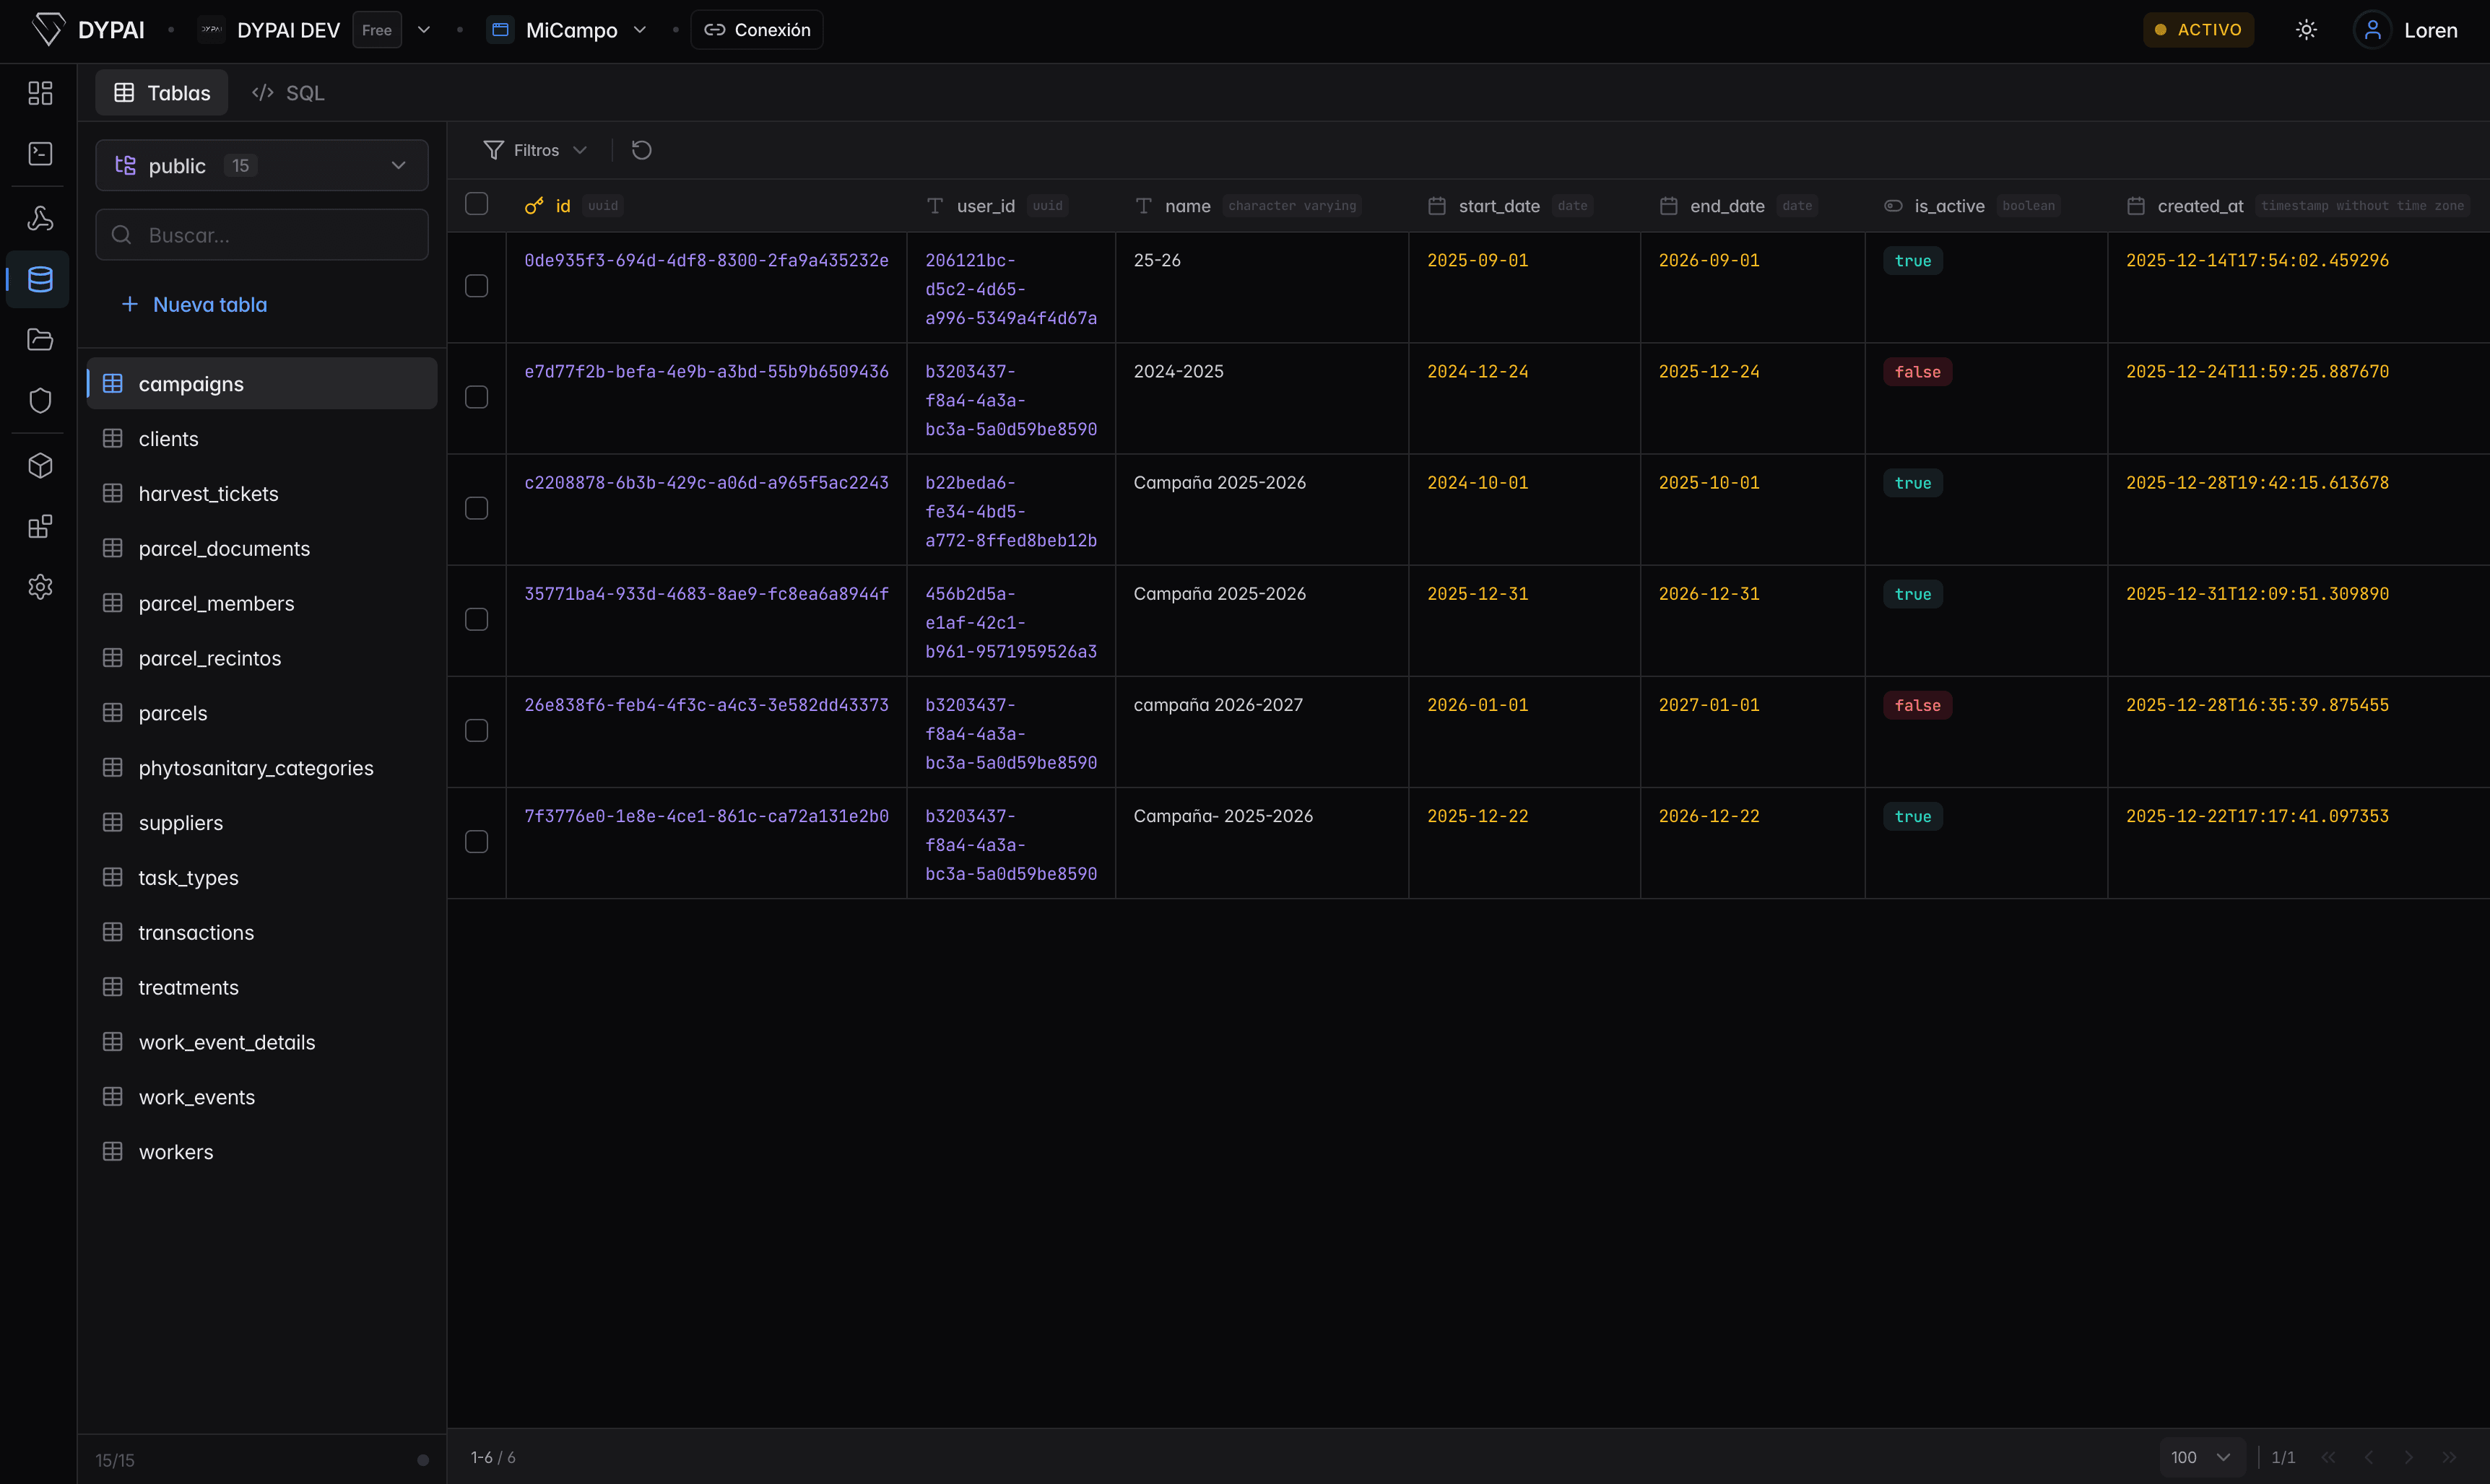Click the table icon beside clients
The width and height of the screenshot is (2490, 1484).
[113, 439]
